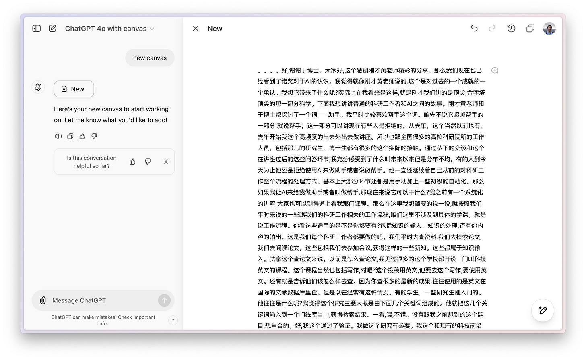Thumbs up that the conversation is helpful
The height and width of the screenshot is (360, 586).
click(132, 161)
